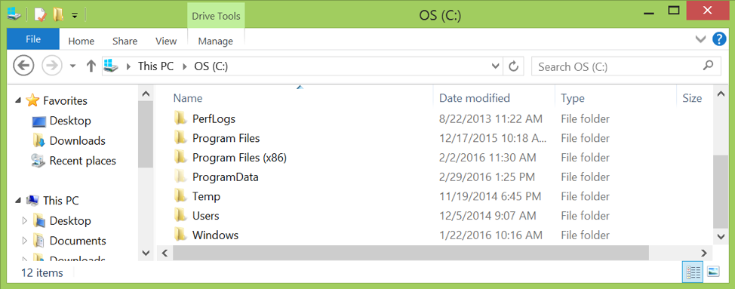Go back with the Back arrow button
Screen dimensions: 735x289
point(23,66)
